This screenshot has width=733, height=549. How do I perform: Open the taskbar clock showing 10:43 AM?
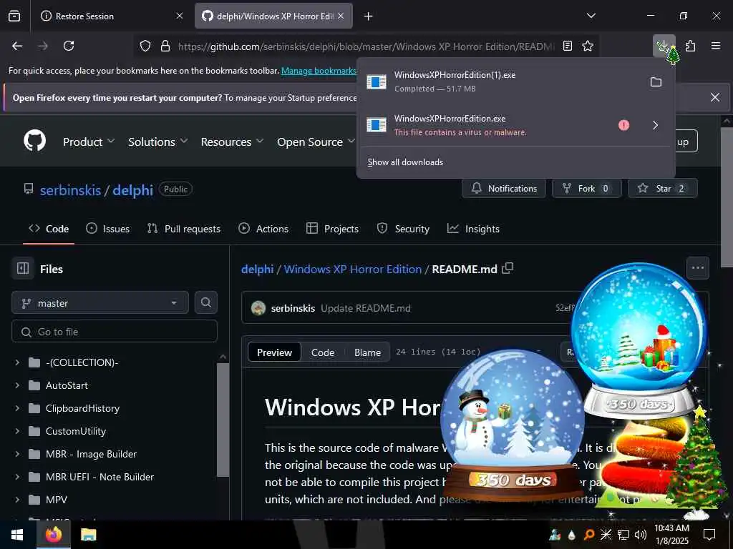click(x=671, y=535)
